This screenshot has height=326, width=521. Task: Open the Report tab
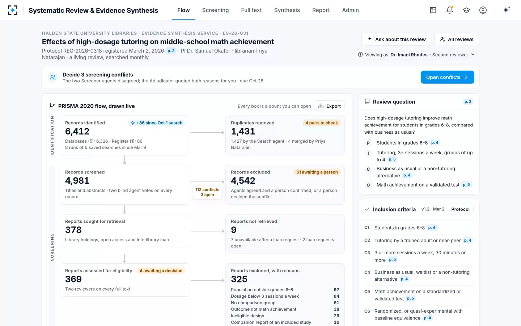pos(321,10)
